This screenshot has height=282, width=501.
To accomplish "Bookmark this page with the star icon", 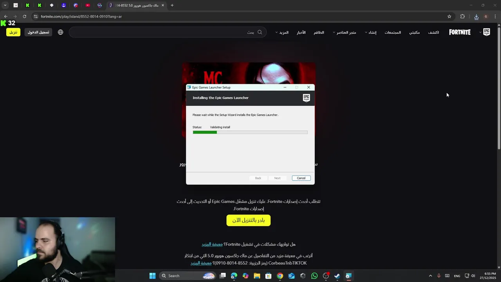I will [449, 16].
